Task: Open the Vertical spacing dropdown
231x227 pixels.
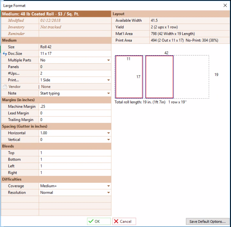Action: 108,140
